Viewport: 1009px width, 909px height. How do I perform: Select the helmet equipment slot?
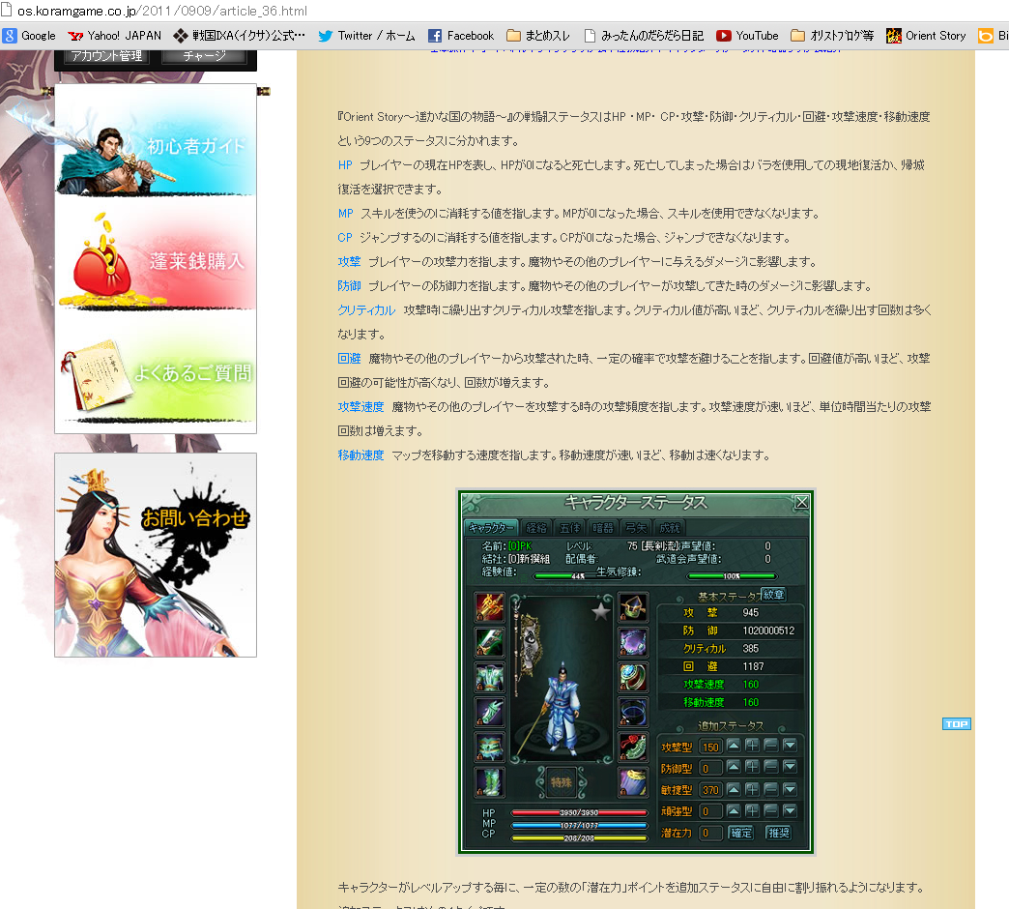633,607
